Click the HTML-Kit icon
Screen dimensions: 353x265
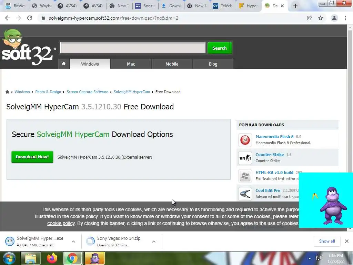click(x=245, y=176)
